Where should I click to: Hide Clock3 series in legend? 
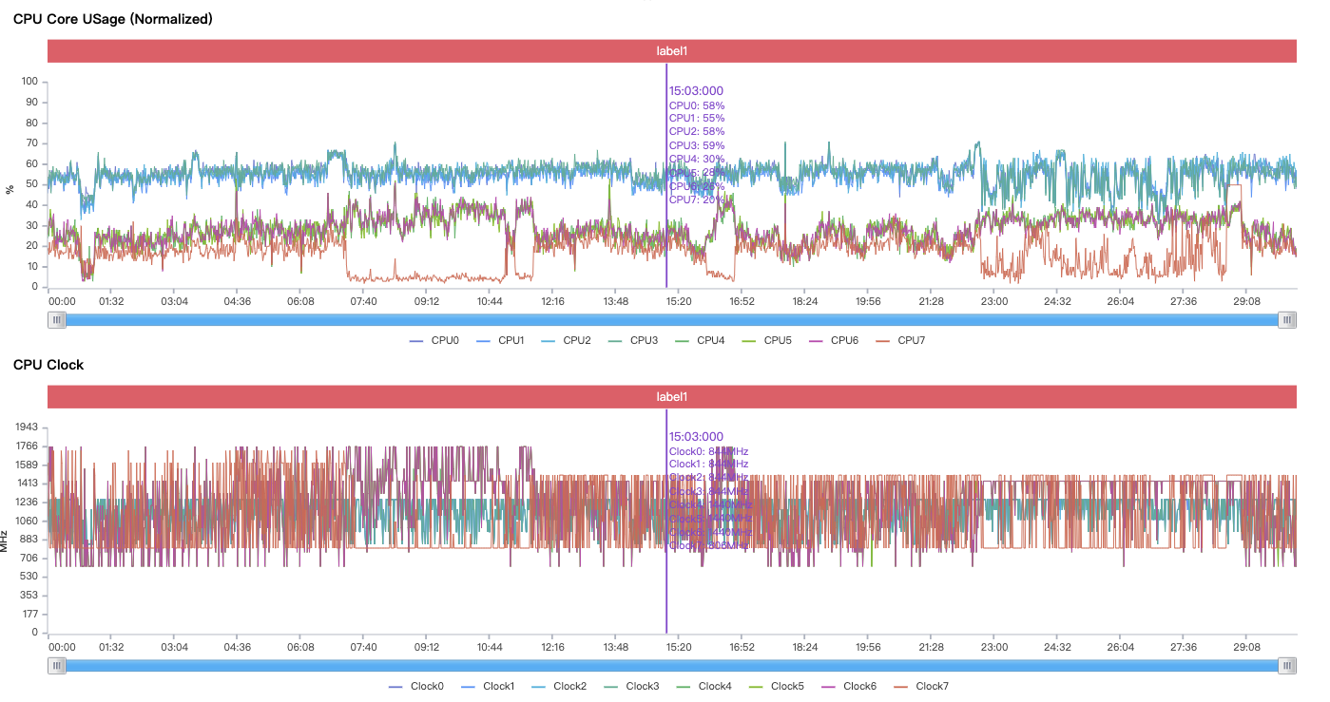tap(631, 686)
